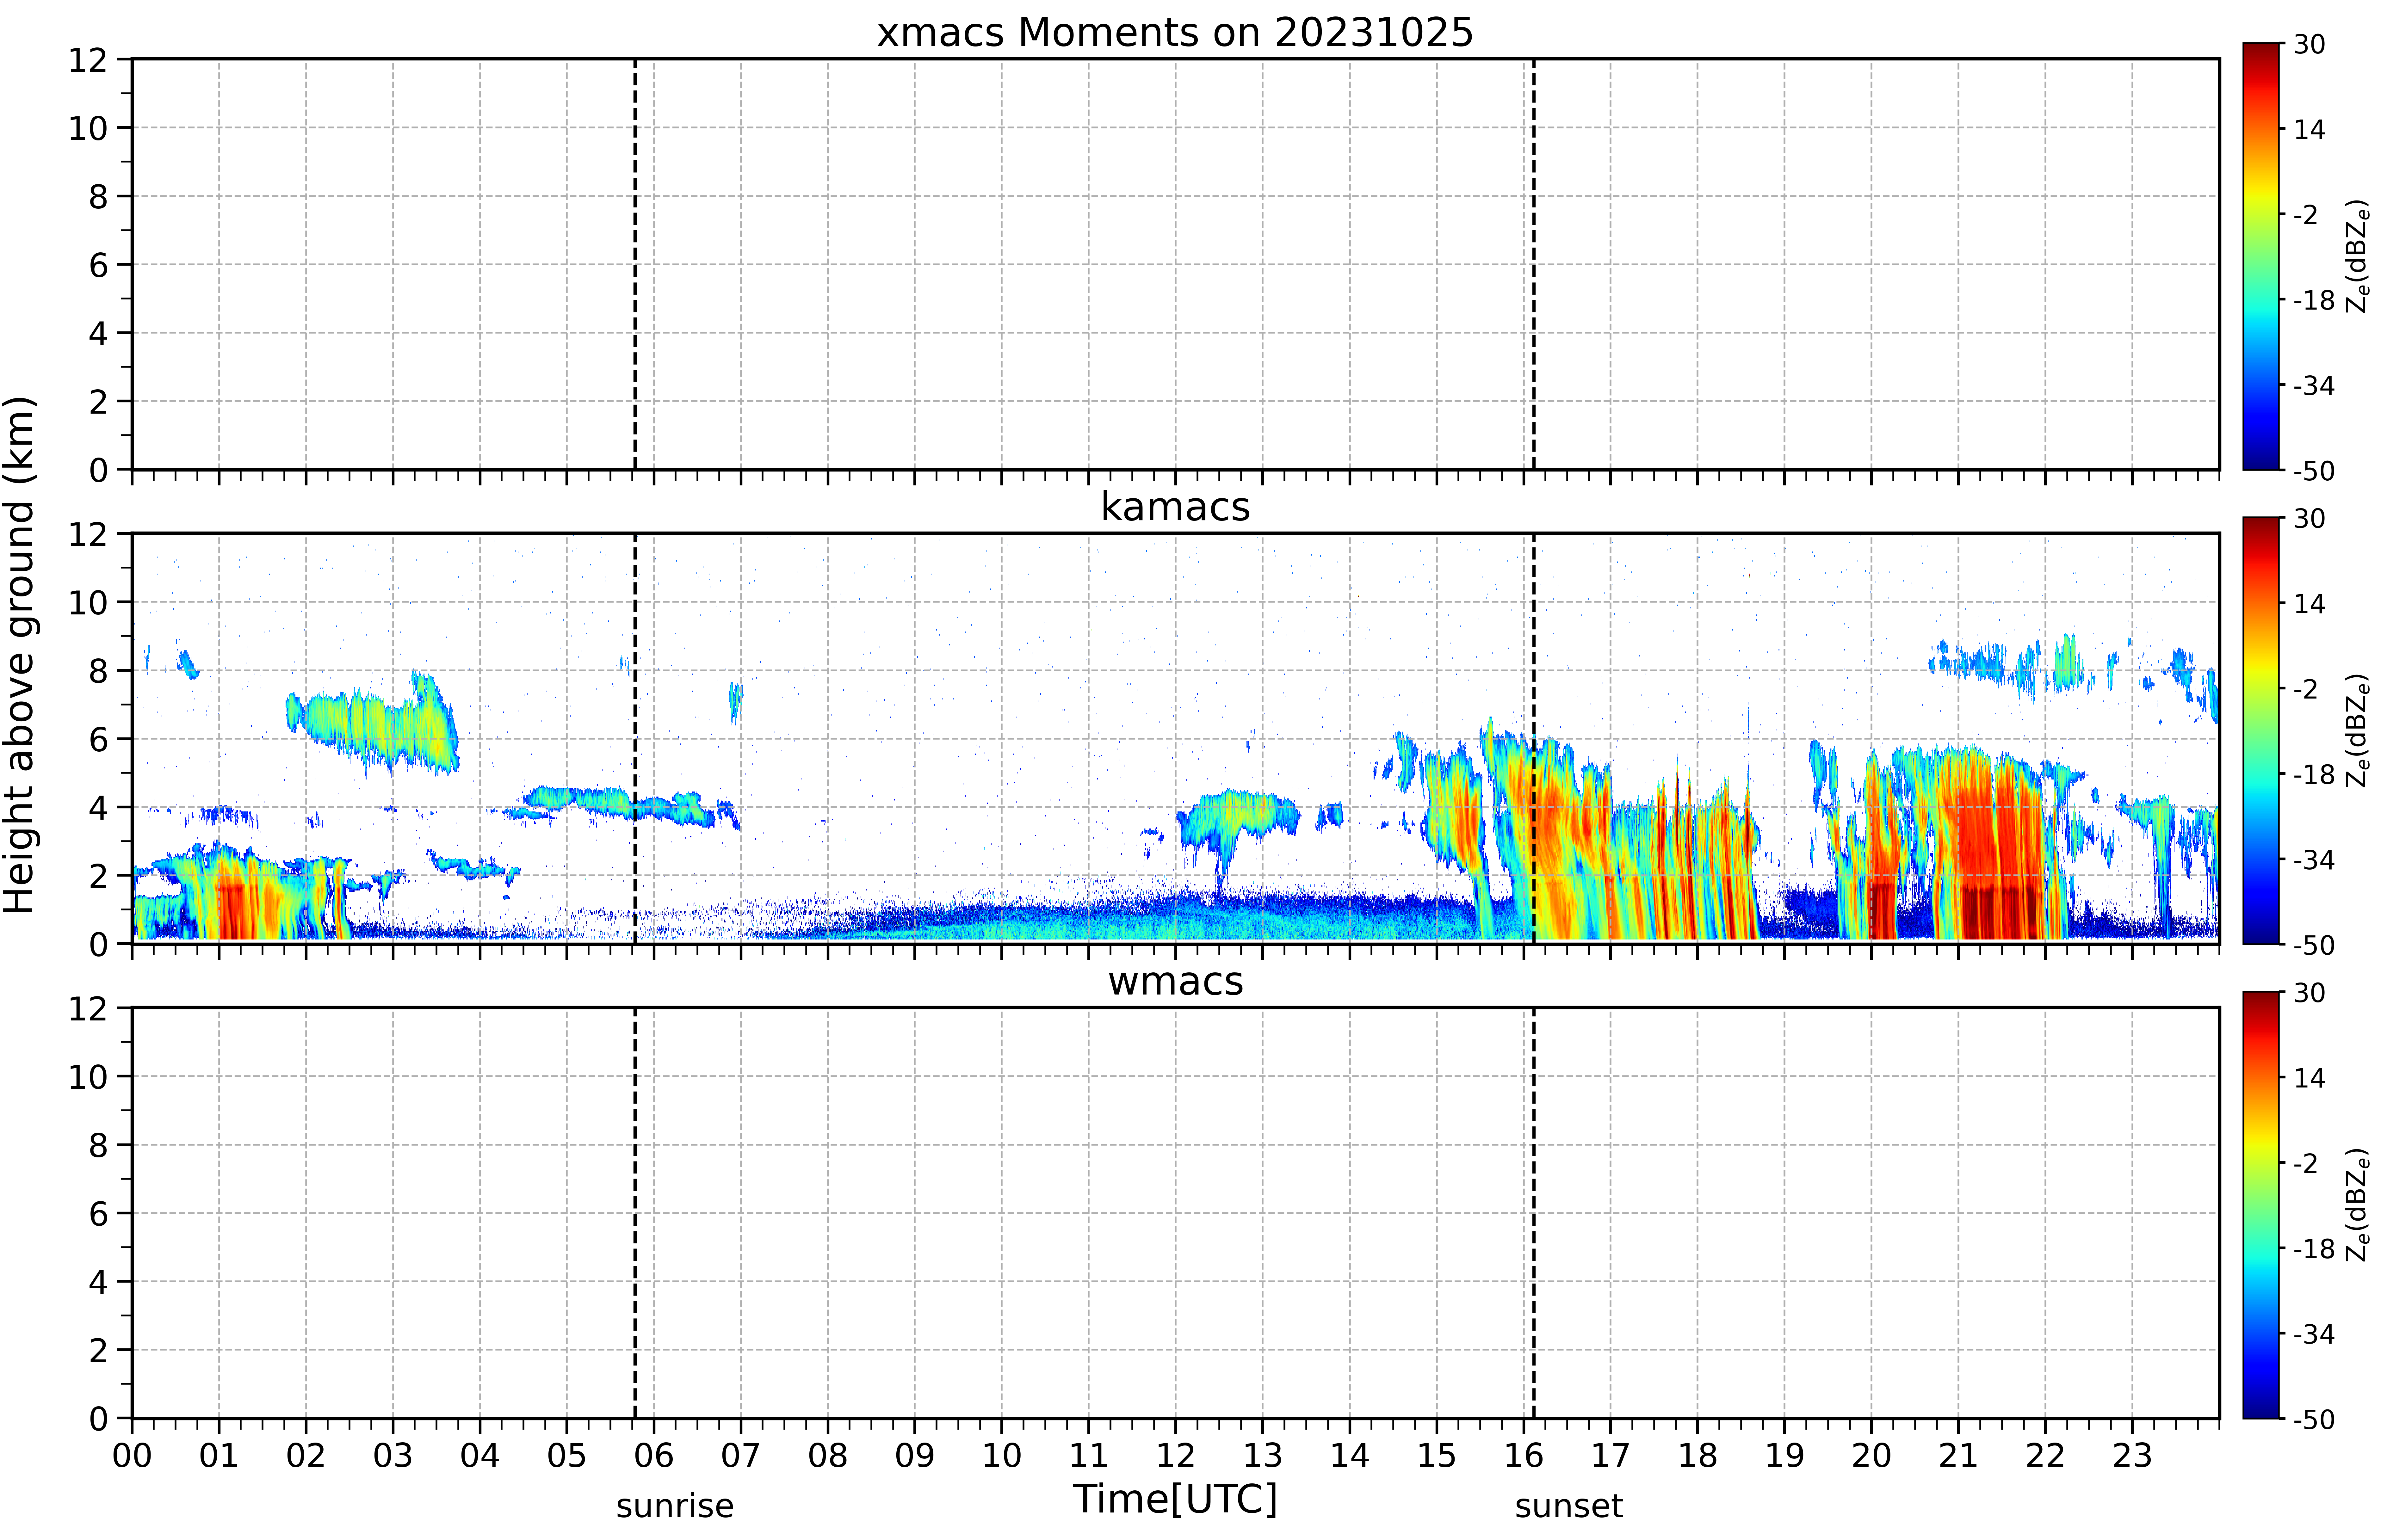Click the wmacs panel colorbar
The width and height of the screenshot is (2387, 1540).
coord(2260,1204)
